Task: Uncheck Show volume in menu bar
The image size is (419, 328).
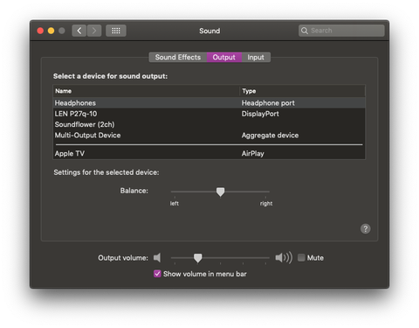Action: tap(157, 274)
